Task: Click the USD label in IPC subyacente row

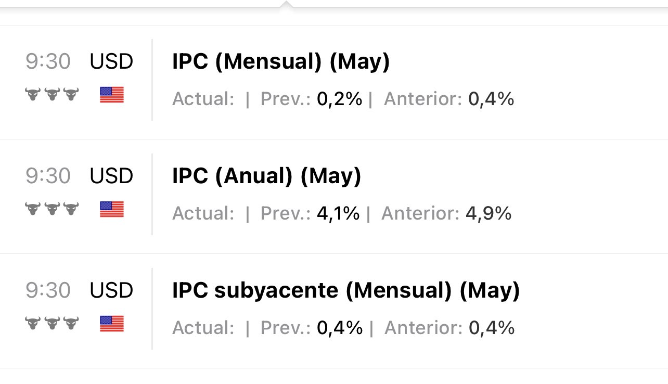Action: (111, 291)
